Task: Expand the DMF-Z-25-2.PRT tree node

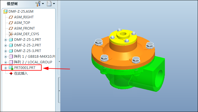Action: (5, 45)
